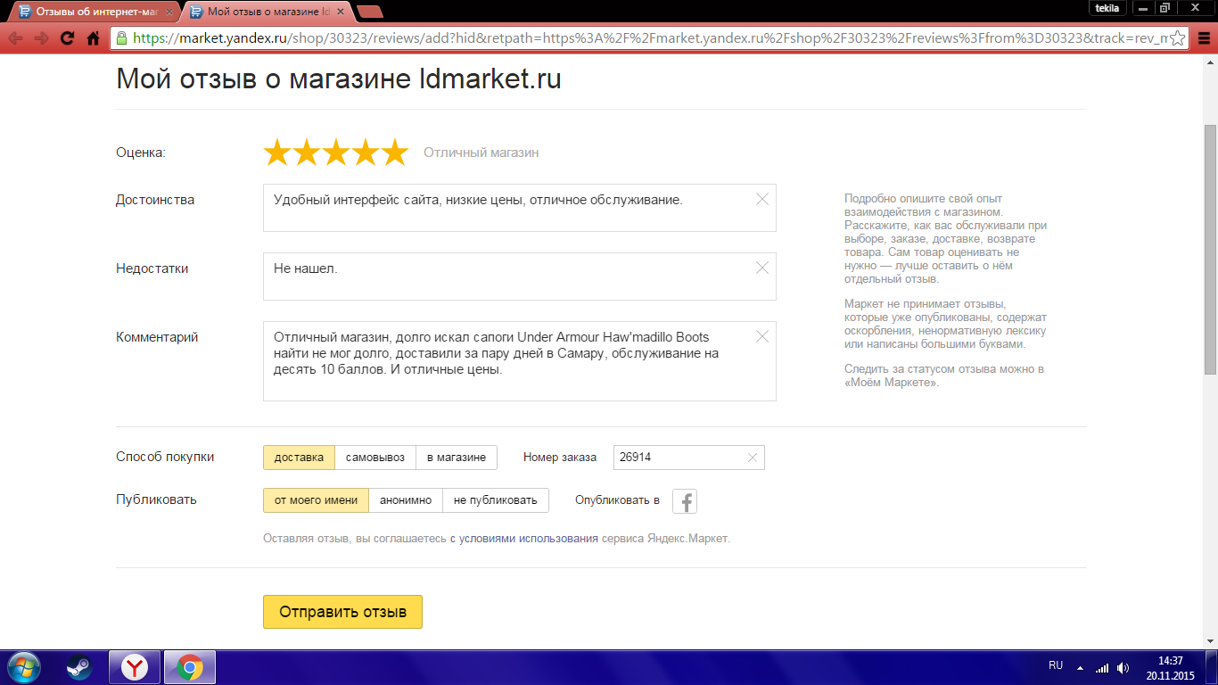Set the rating to one star

[x=277, y=153]
